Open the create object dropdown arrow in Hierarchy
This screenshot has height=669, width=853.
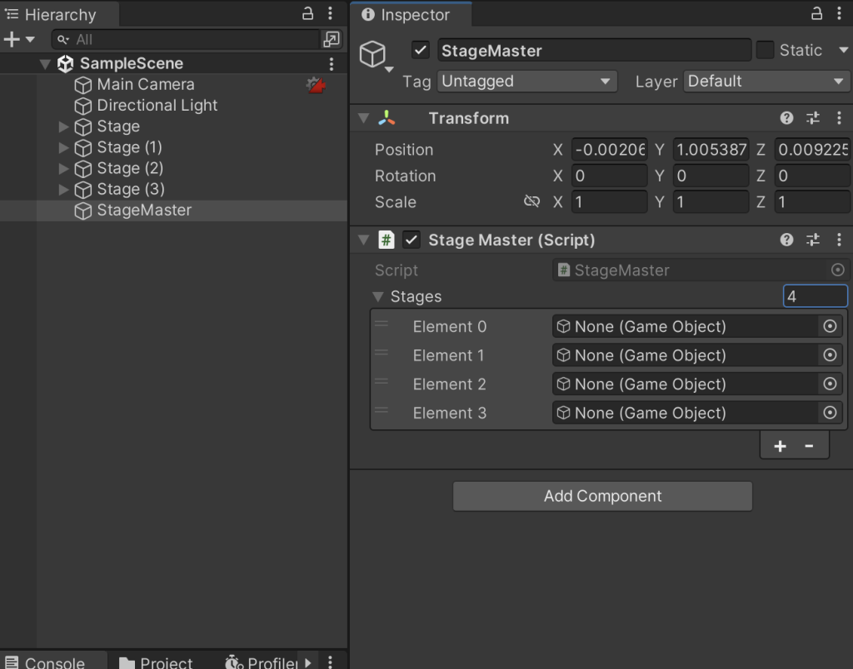[x=31, y=39]
